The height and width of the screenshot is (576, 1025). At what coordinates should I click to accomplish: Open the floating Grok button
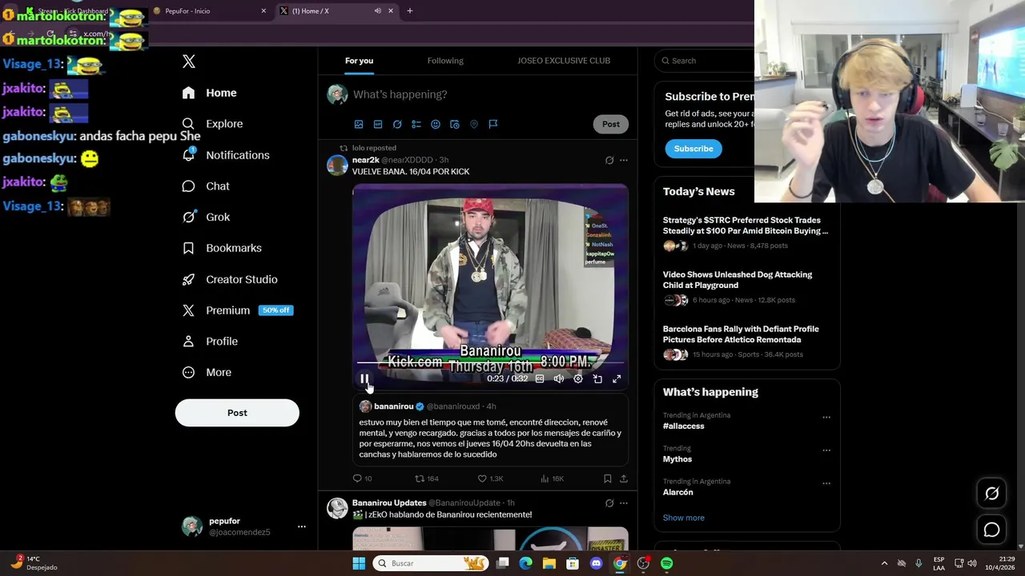pos(991,494)
